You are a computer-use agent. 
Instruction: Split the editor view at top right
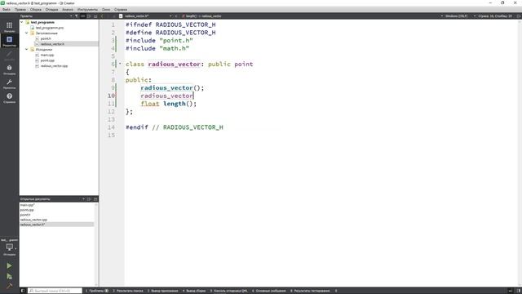click(519, 16)
